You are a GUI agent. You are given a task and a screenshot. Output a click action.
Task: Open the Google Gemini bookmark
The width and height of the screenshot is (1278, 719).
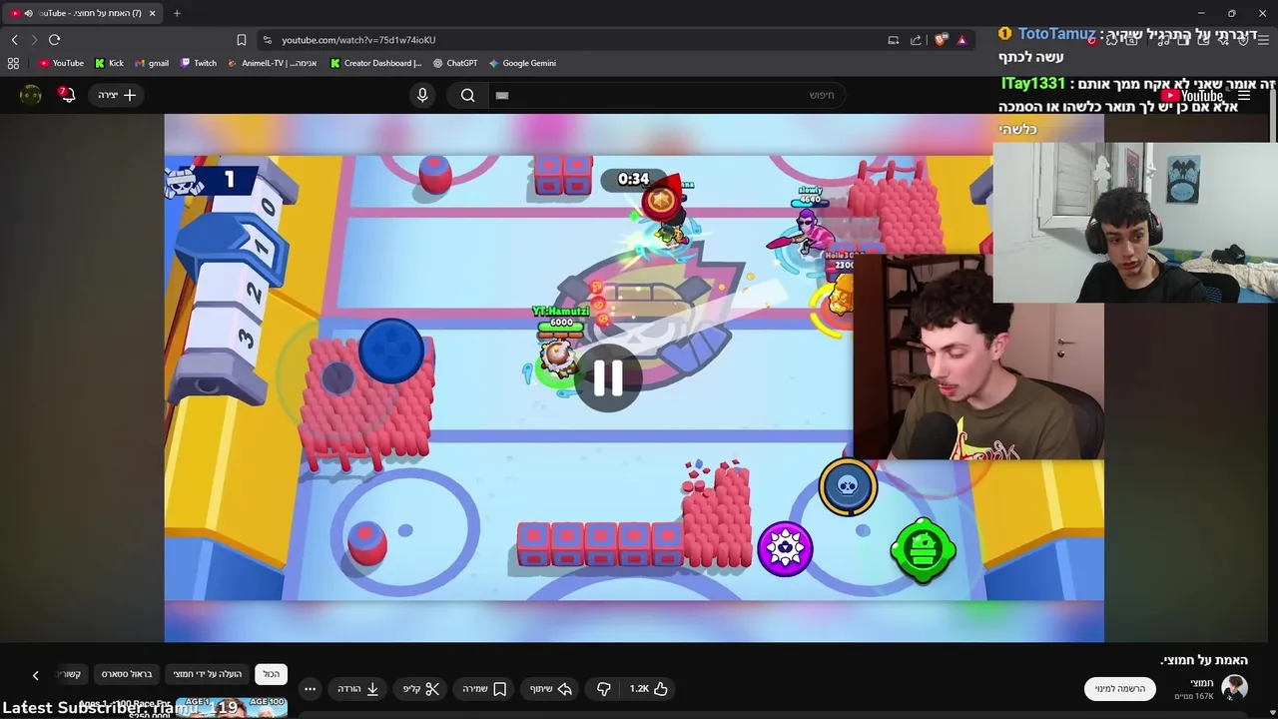click(522, 63)
